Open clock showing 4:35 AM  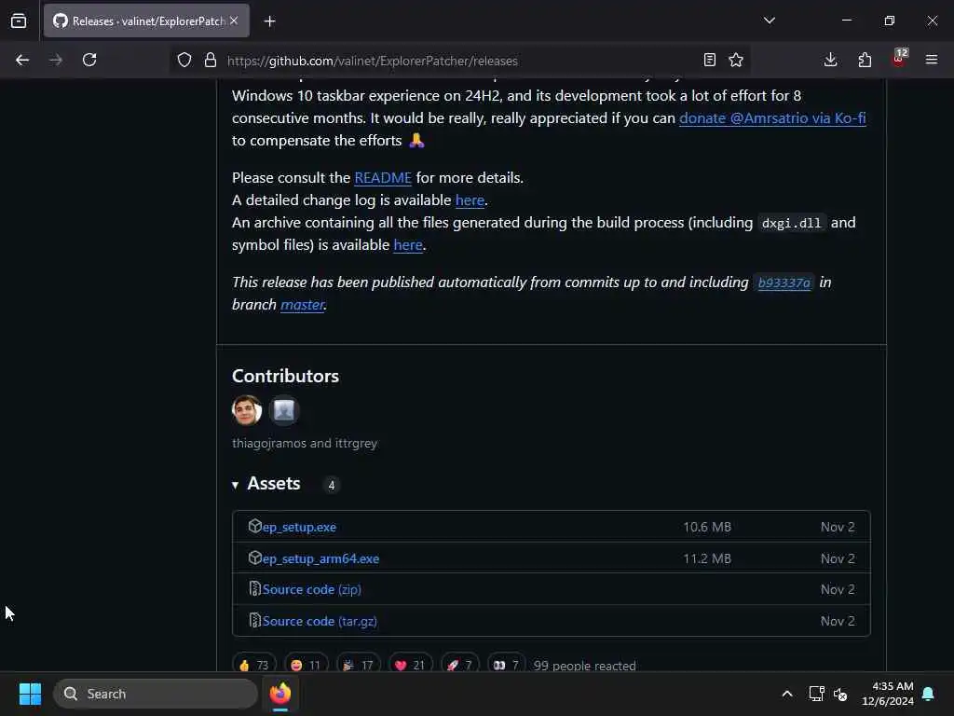[888, 694]
